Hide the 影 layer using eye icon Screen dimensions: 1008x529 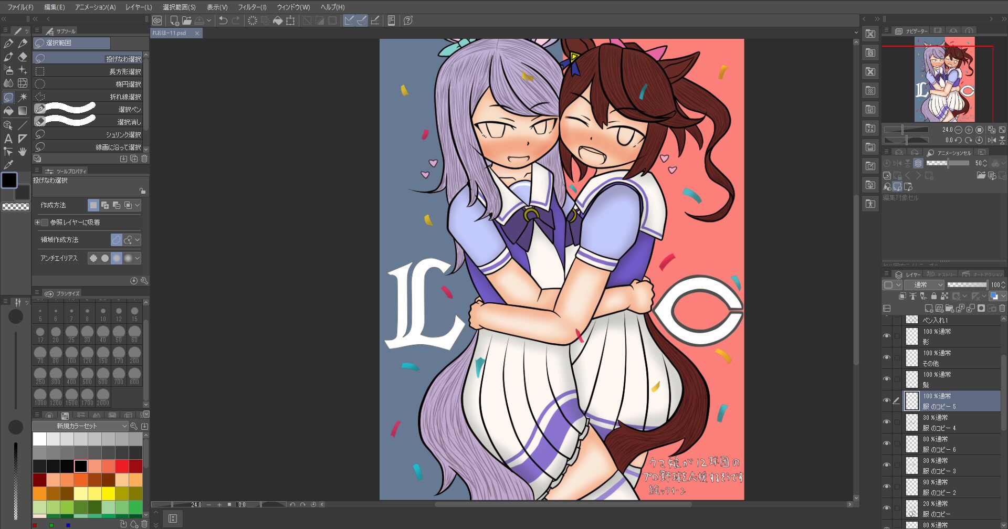tap(887, 336)
